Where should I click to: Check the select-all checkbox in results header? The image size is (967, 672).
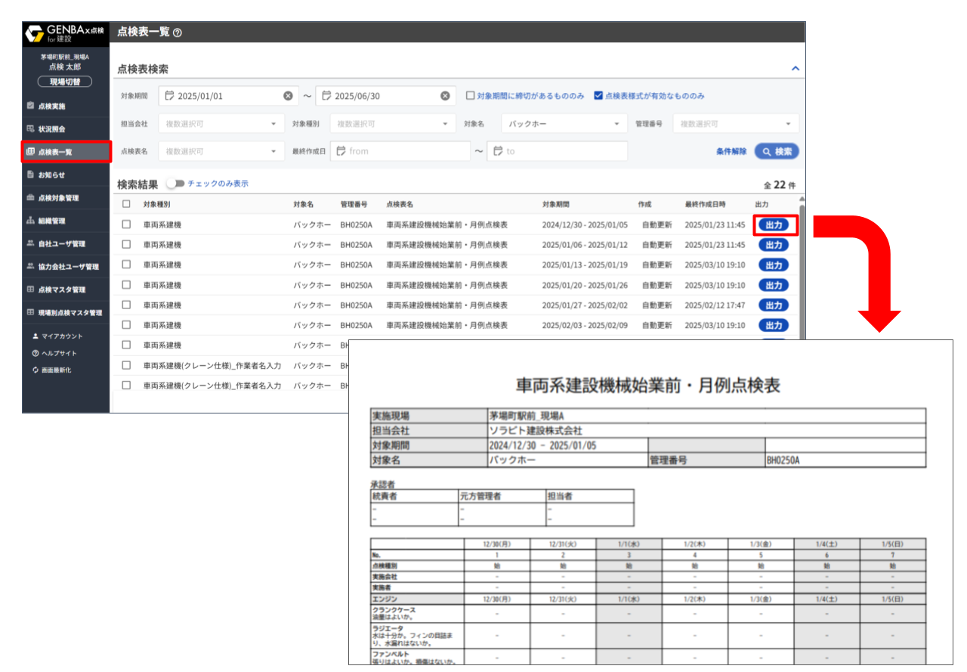(125, 204)
